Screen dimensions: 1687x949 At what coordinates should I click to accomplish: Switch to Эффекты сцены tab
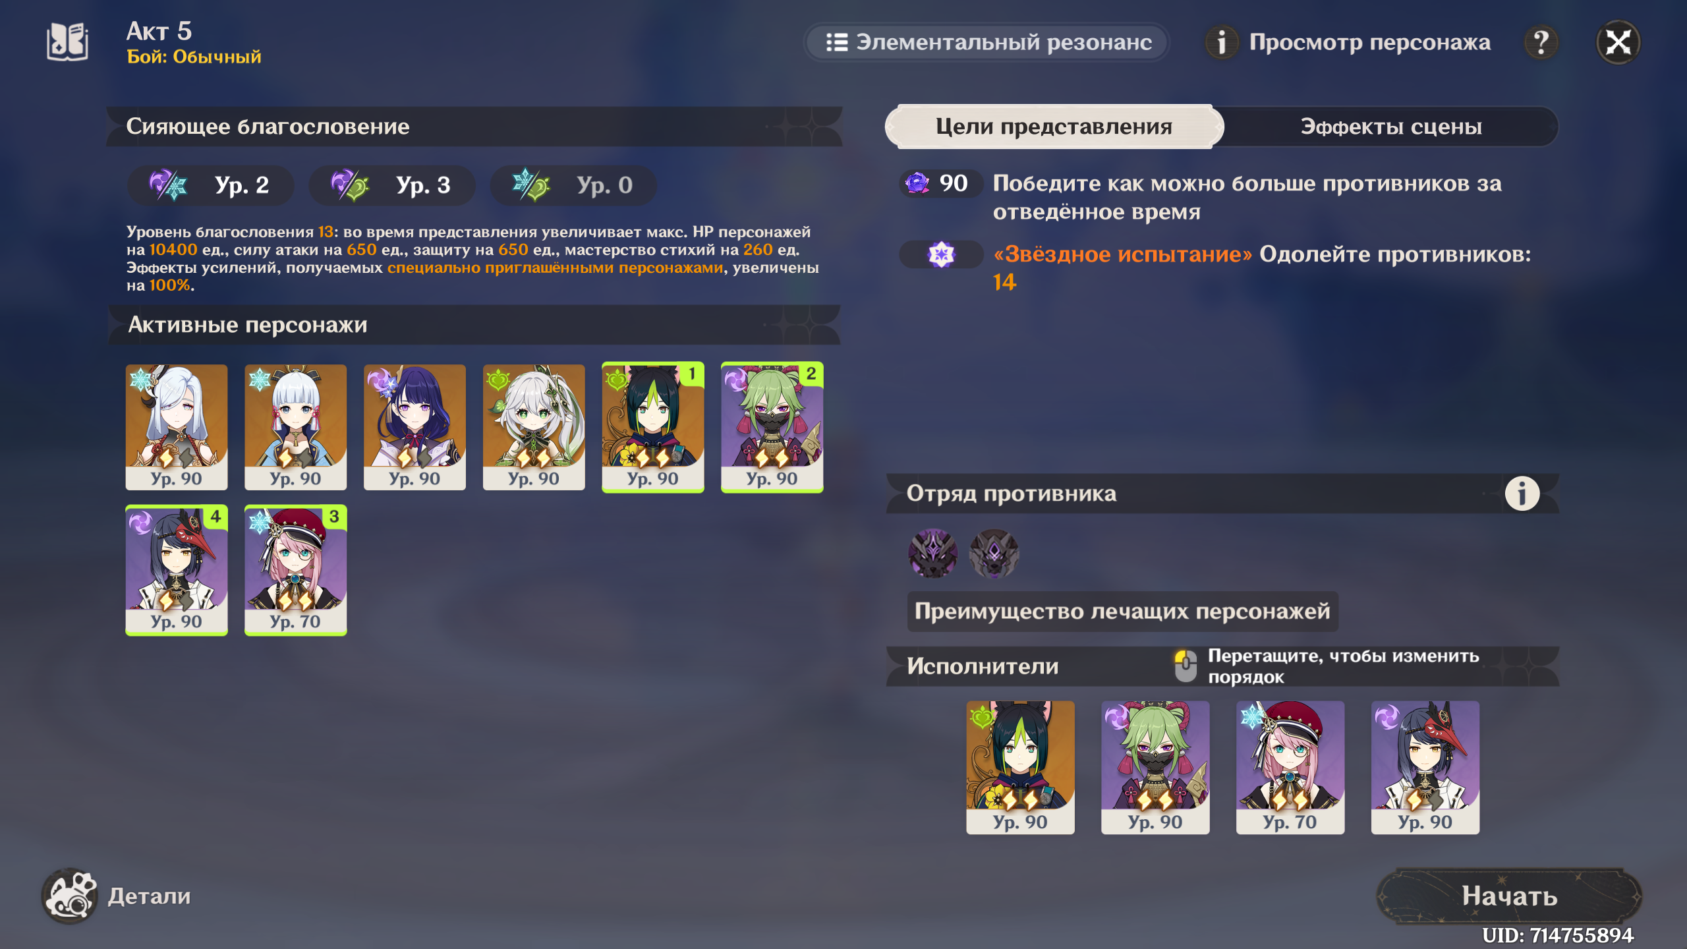coord(1390,127)
